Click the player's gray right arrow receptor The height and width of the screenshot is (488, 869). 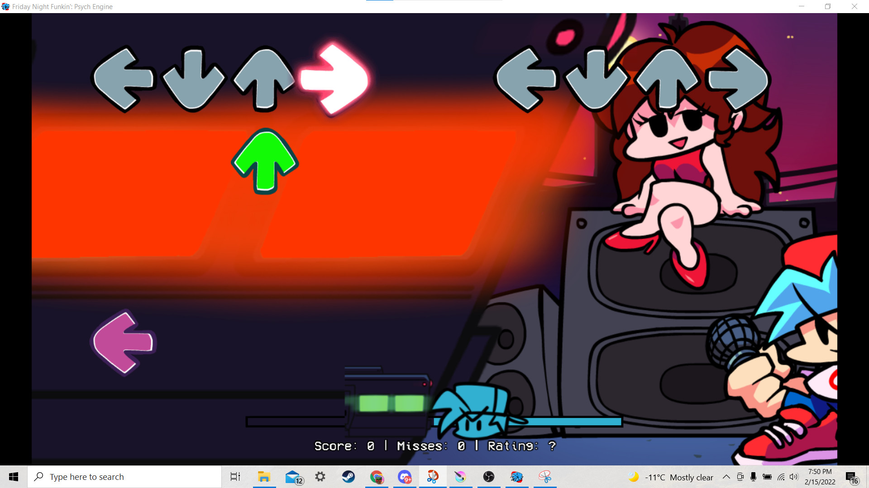tap(739, 80)
